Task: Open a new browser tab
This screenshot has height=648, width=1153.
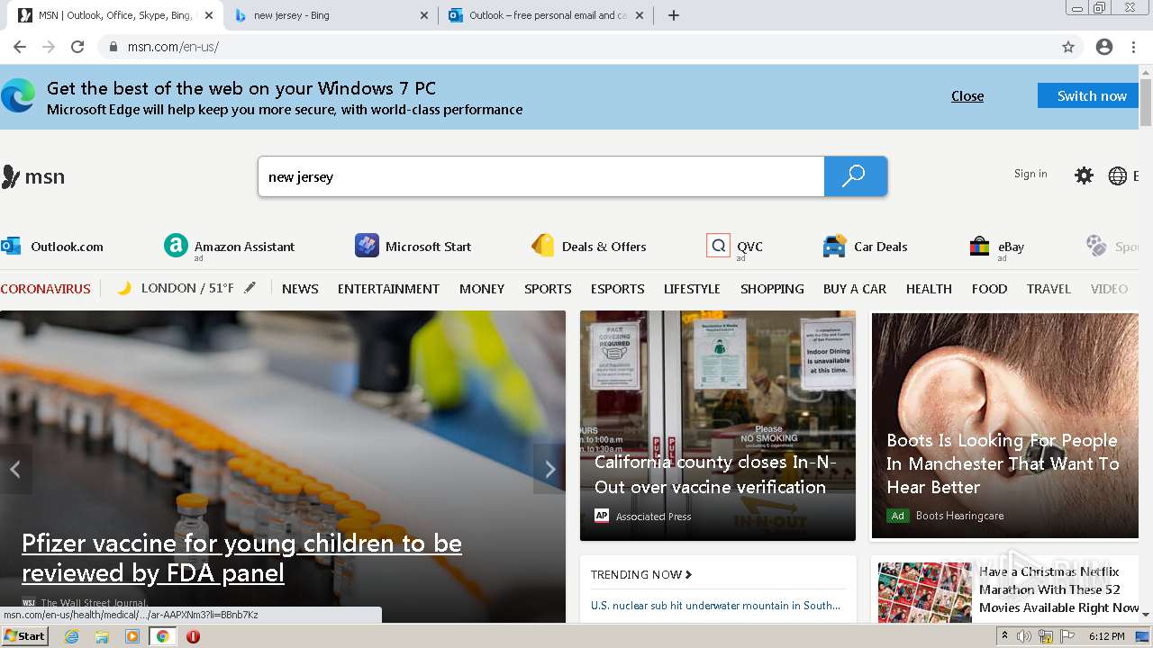Action: pyautogui.click(x=674, y=15)
